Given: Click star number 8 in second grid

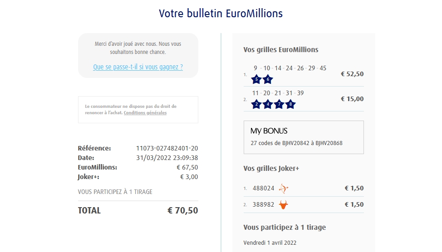Looking at the screenshot, I should [x=290, y=105].
